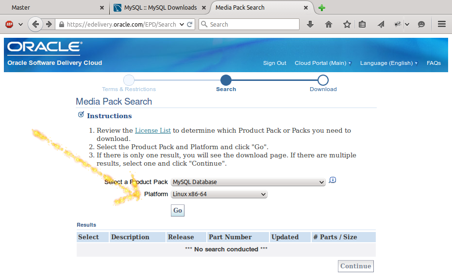
Task: Click the Download step circle
Action: click(x=323, y=80)
